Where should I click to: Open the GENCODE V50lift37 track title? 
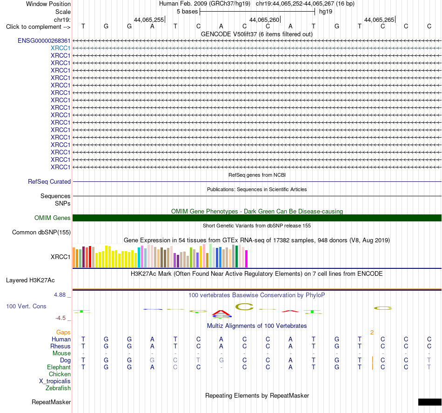click(256, 34)
